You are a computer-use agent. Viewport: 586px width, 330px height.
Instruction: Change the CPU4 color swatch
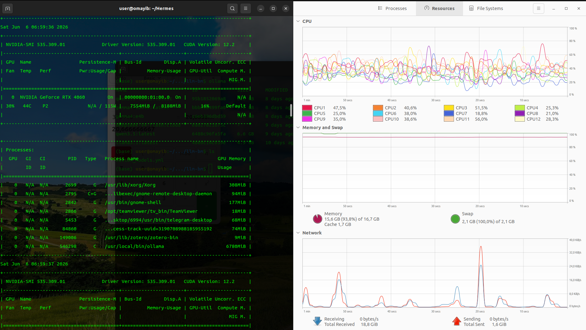[520, 108]
